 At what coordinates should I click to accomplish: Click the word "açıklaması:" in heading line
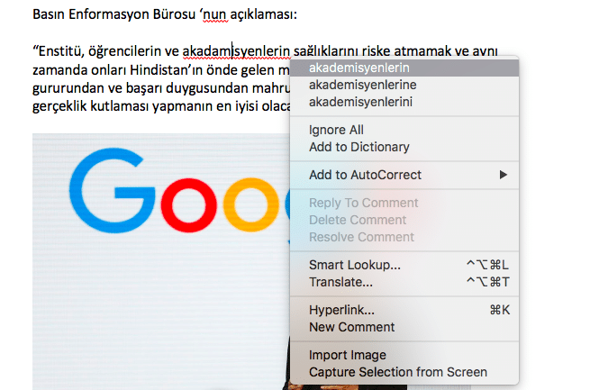[x=264, y=14]
